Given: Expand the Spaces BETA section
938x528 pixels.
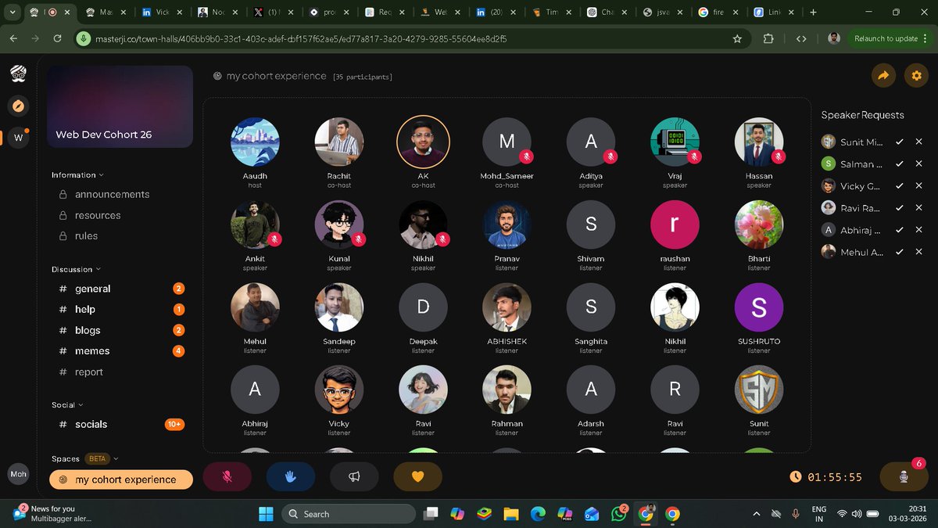Looking at the screenshot, I should [x=85, y=458].
